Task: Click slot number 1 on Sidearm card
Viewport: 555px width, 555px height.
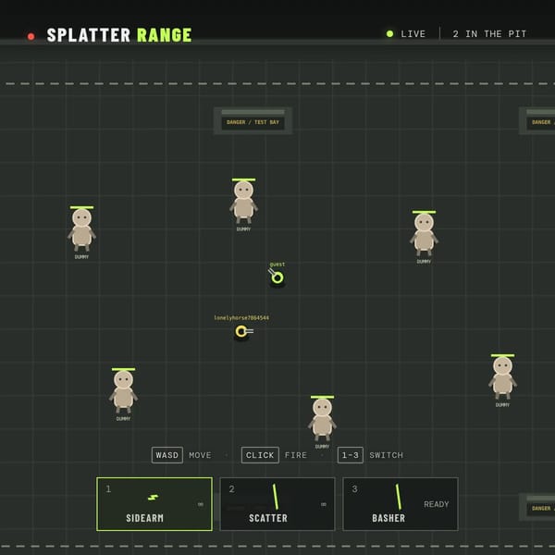Action: pyautogui.click(x=108, y=489)
